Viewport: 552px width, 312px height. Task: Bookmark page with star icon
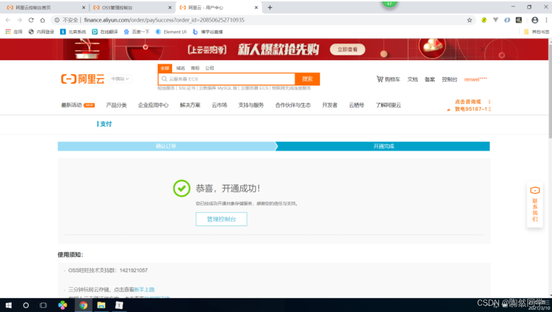(x=469, y=20)
